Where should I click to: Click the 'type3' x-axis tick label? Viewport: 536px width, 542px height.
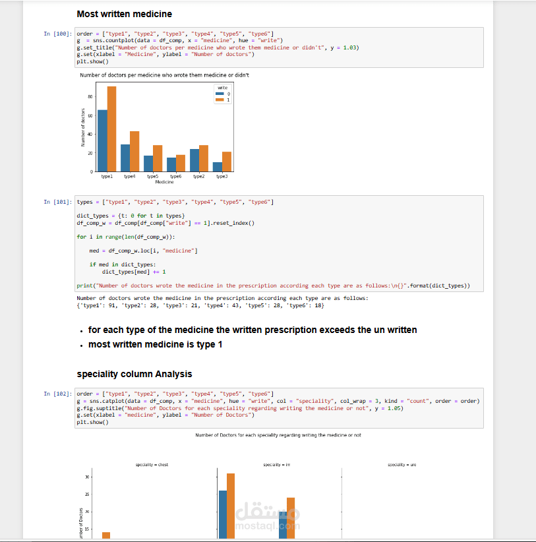(x=222, y=176)
